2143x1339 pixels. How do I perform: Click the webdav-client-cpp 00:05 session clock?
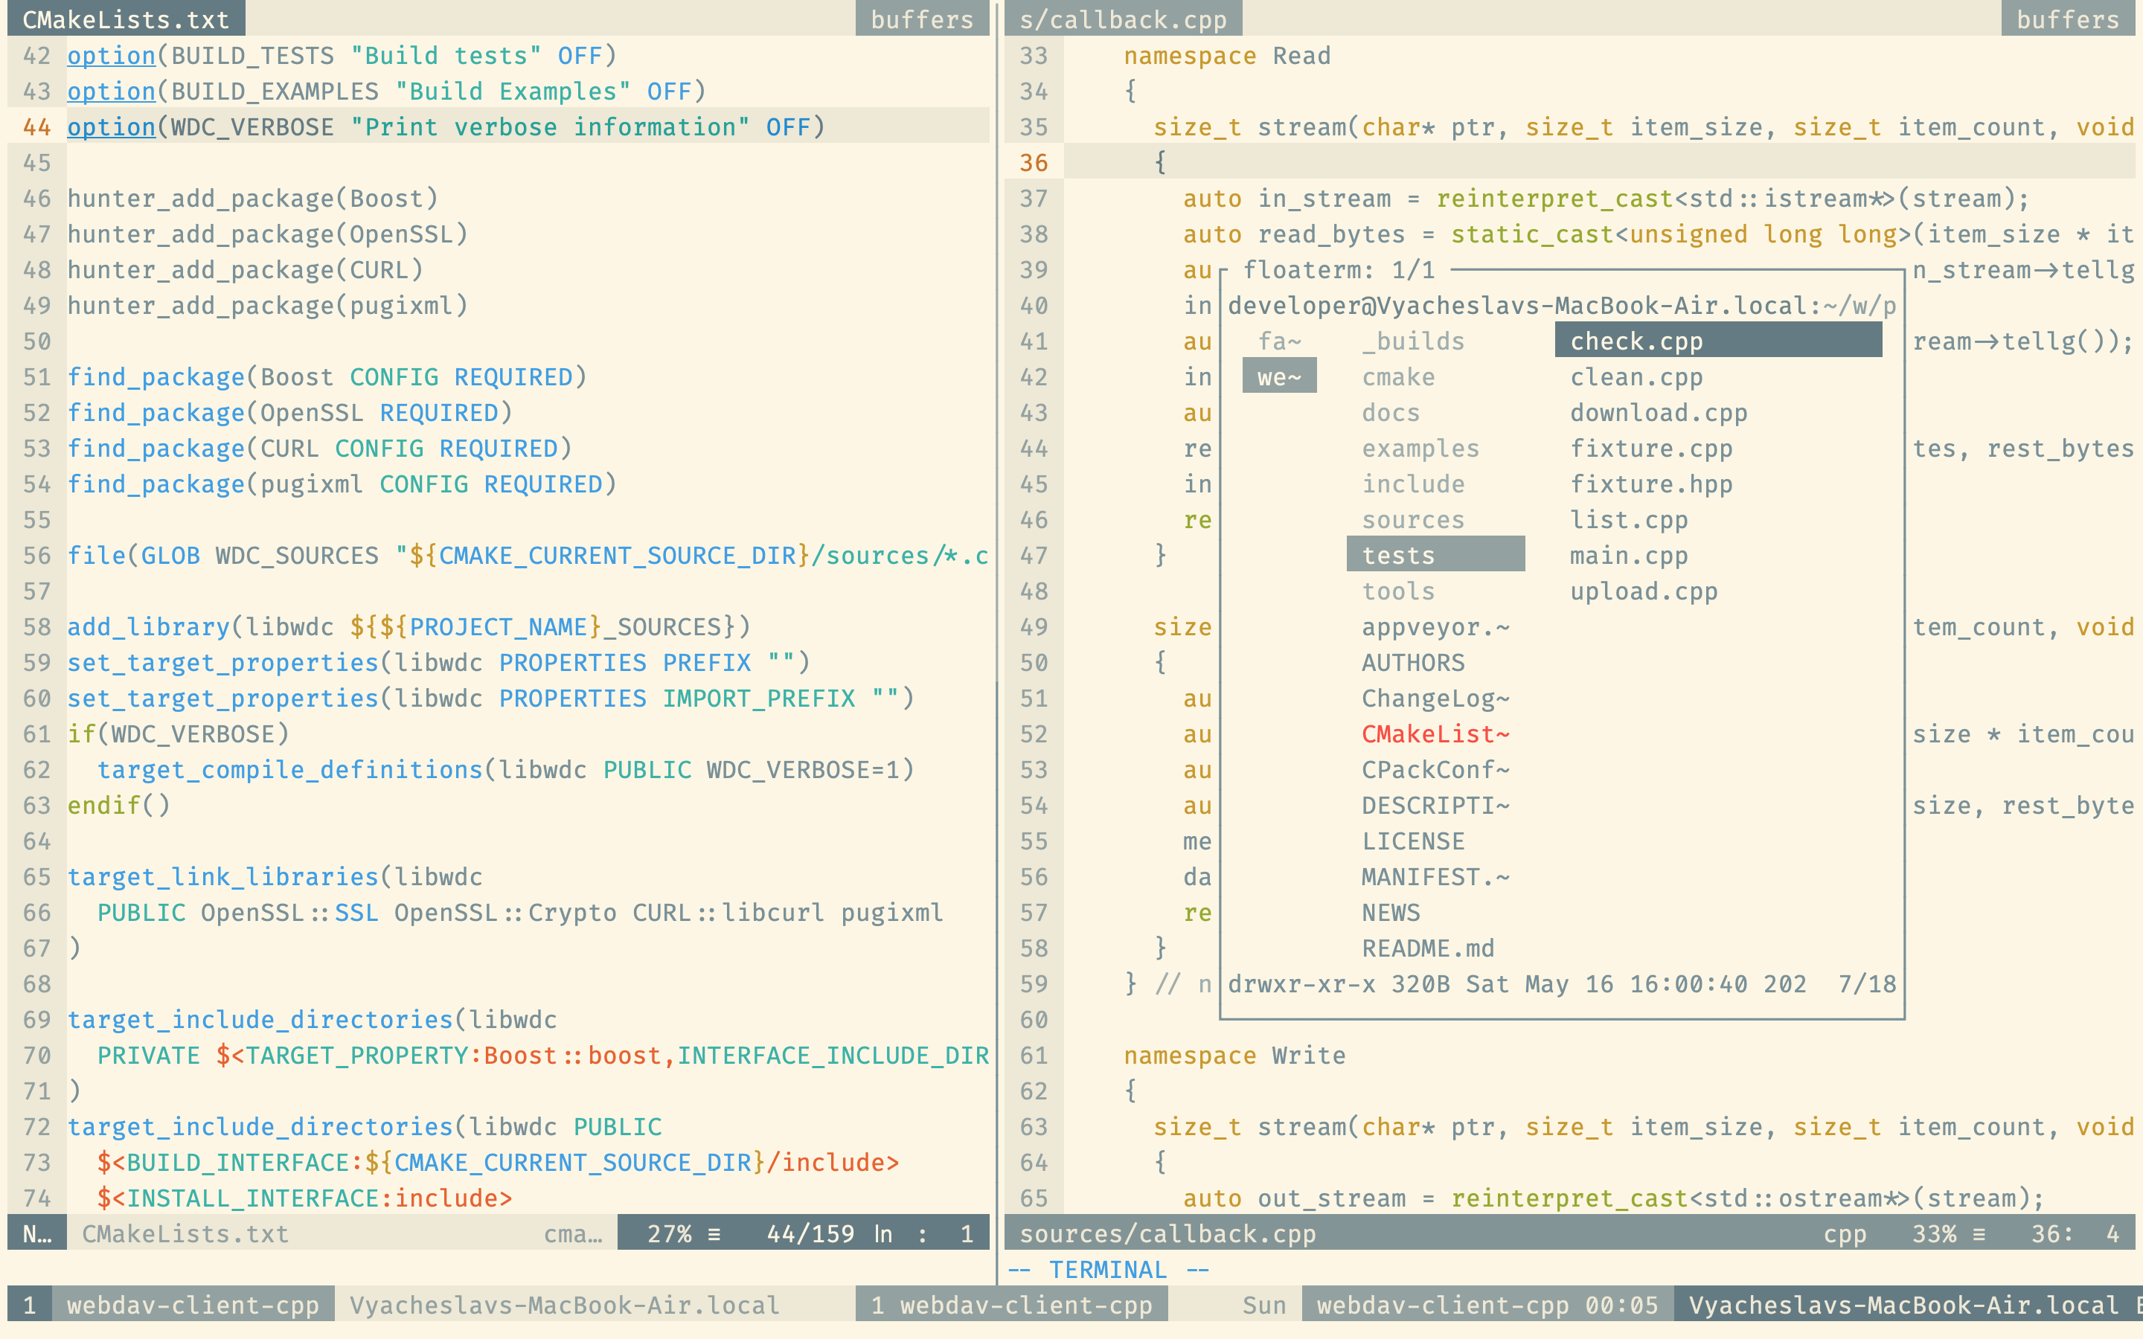(1486, 1305)
